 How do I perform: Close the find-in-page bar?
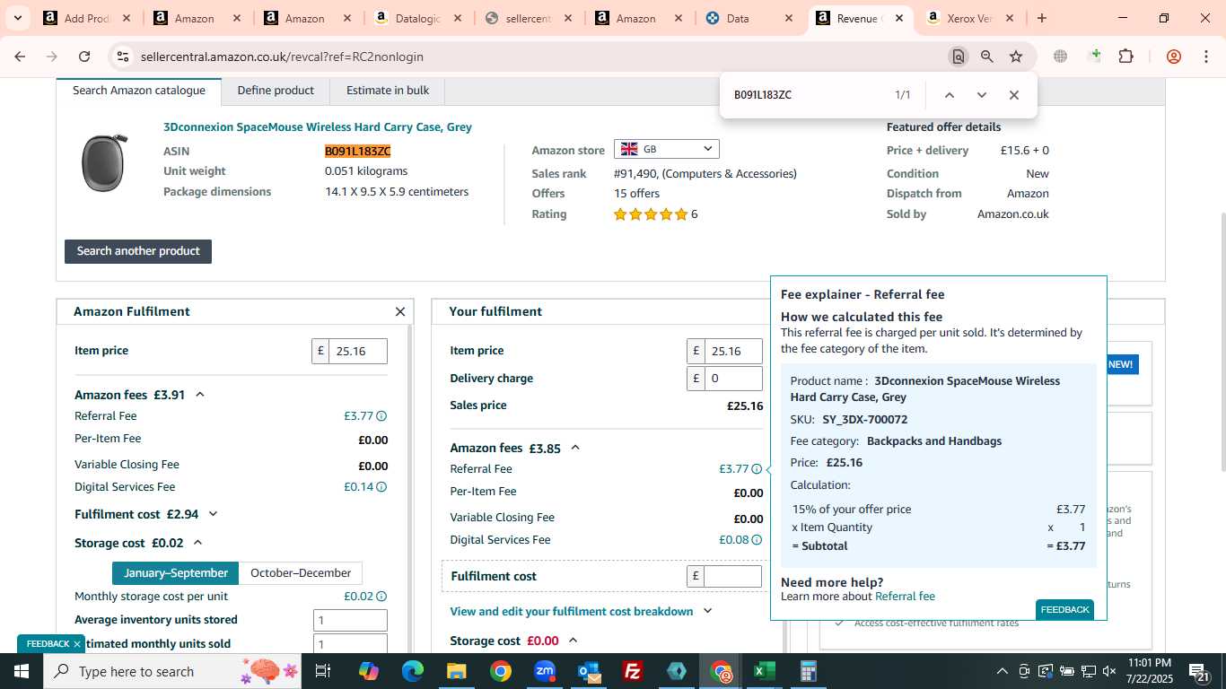click(x=1014, y=95)
